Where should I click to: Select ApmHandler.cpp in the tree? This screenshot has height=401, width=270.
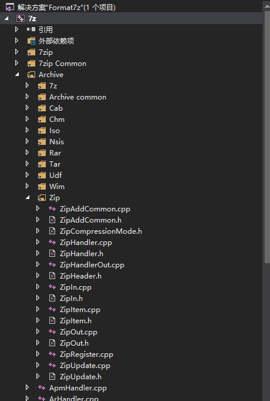pyautogui.click(x=77, y=388)
